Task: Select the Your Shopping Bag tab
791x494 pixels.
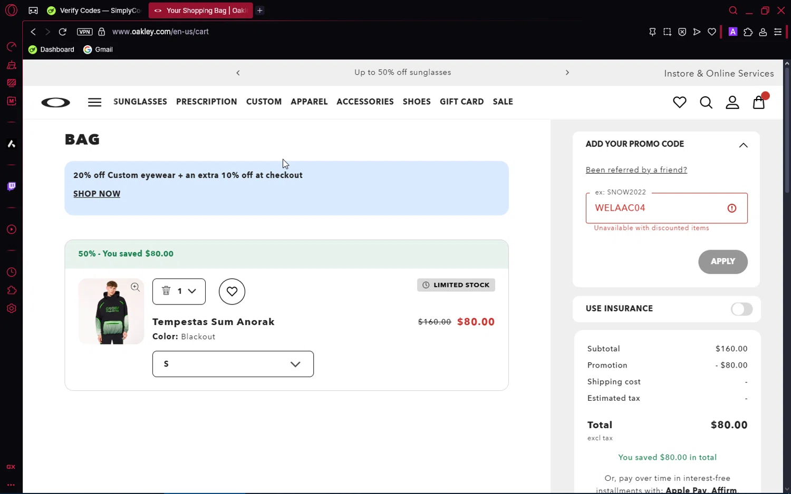Action: [200, 11]
